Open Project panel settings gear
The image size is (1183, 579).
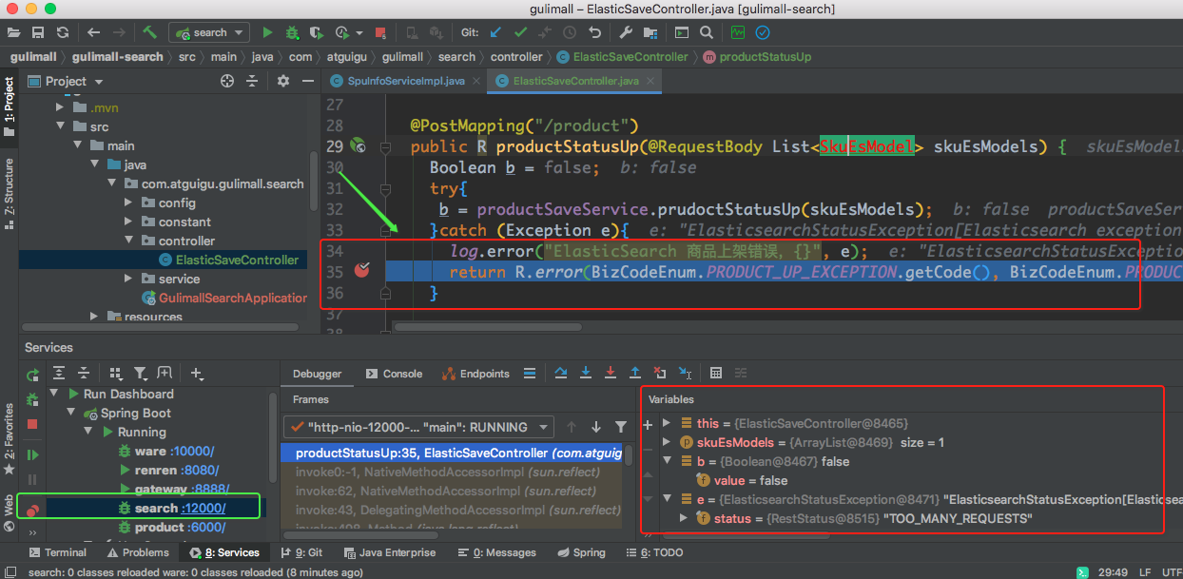point(282,82)
